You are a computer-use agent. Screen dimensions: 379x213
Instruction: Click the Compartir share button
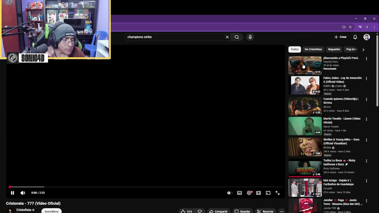[x=218, y=211]
